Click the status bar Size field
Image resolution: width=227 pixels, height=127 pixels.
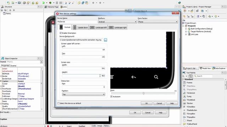point(84,87)
